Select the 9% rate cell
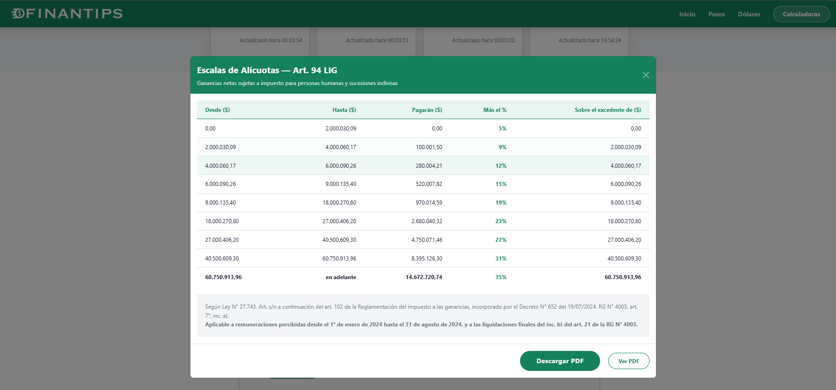Viewport: 836px width, 390px height. click(x=502, y=147)
